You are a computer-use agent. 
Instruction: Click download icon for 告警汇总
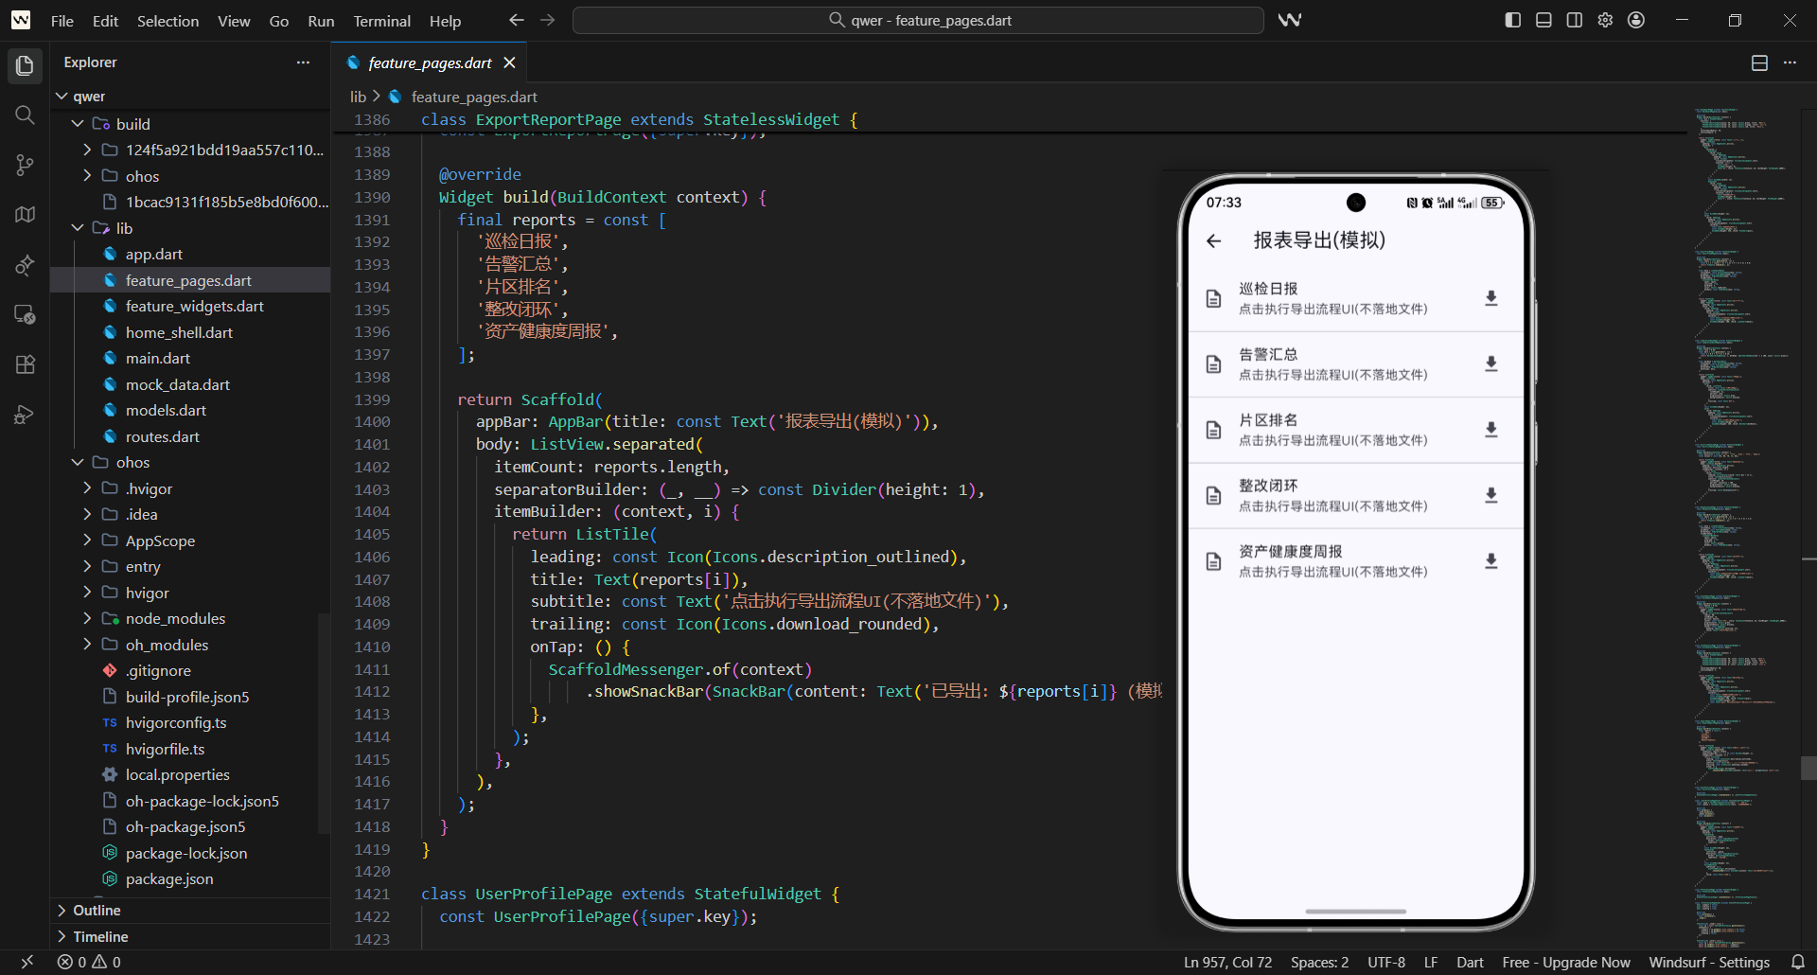1491,363
